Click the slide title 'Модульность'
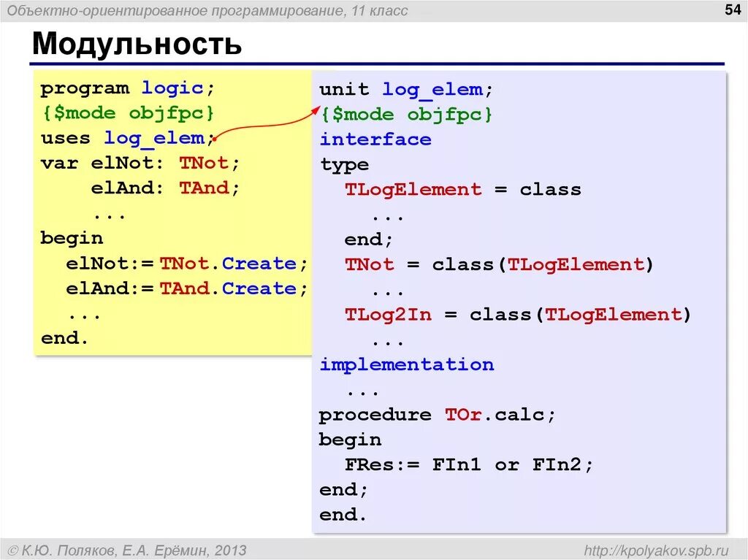The image size is (748, 560). pyautogui.click(x=137, y=44)
